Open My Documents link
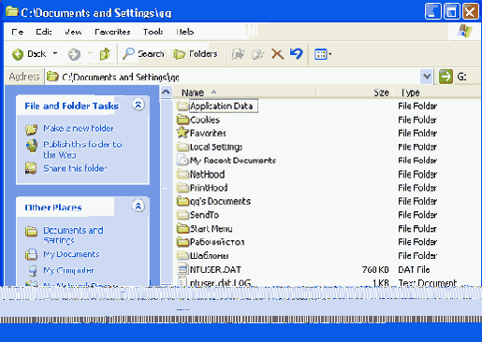The image size is (482, 342). tap(71, 254)
